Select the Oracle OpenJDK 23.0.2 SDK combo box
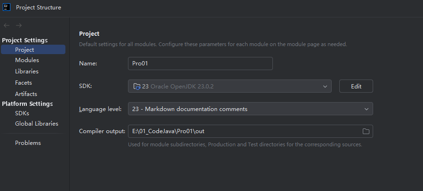 (x=230, y=86)
